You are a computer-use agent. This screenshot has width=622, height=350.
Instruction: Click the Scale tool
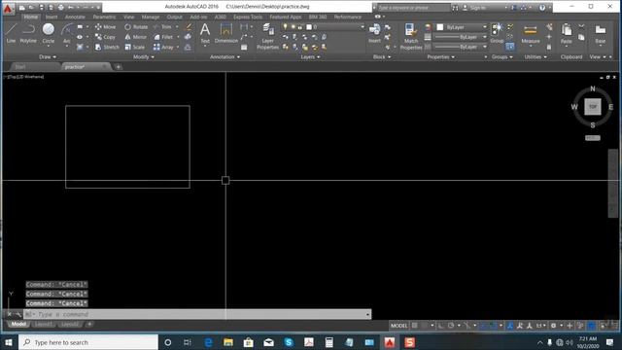(x=135, y=47)
